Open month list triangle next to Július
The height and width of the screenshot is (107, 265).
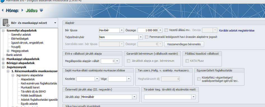(41, 10)
